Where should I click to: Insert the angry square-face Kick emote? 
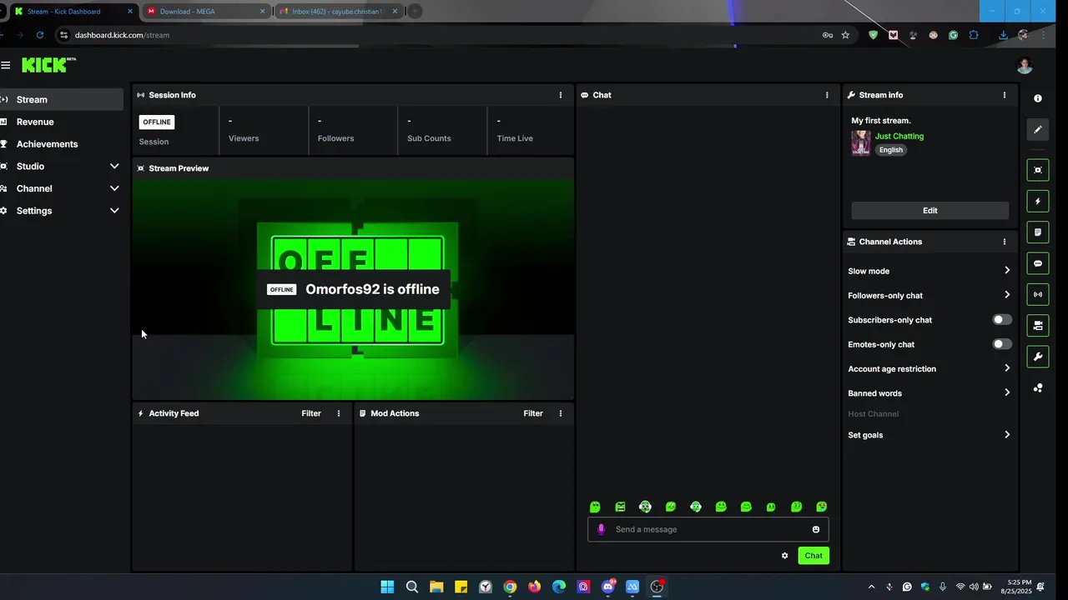pos(620,507)
